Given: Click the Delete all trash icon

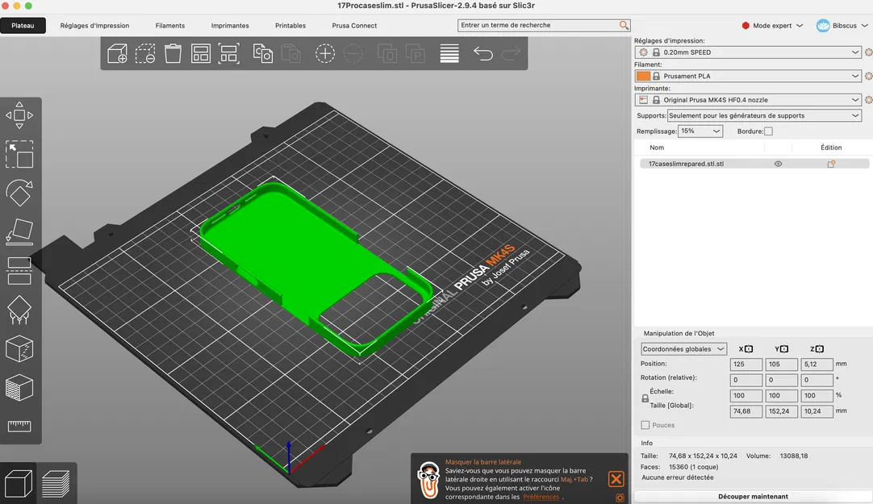Looking at the screenshot, I should pos(173,54).
